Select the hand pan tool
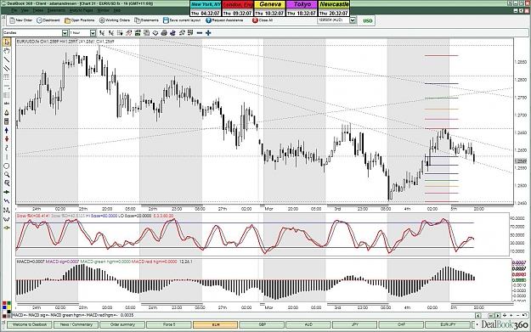531x332 pixels. point(7,51)
